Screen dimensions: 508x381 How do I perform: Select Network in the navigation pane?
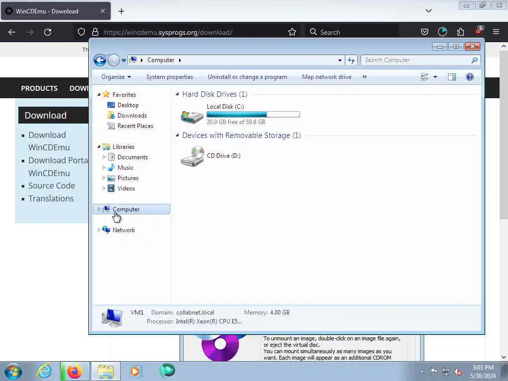124,230
